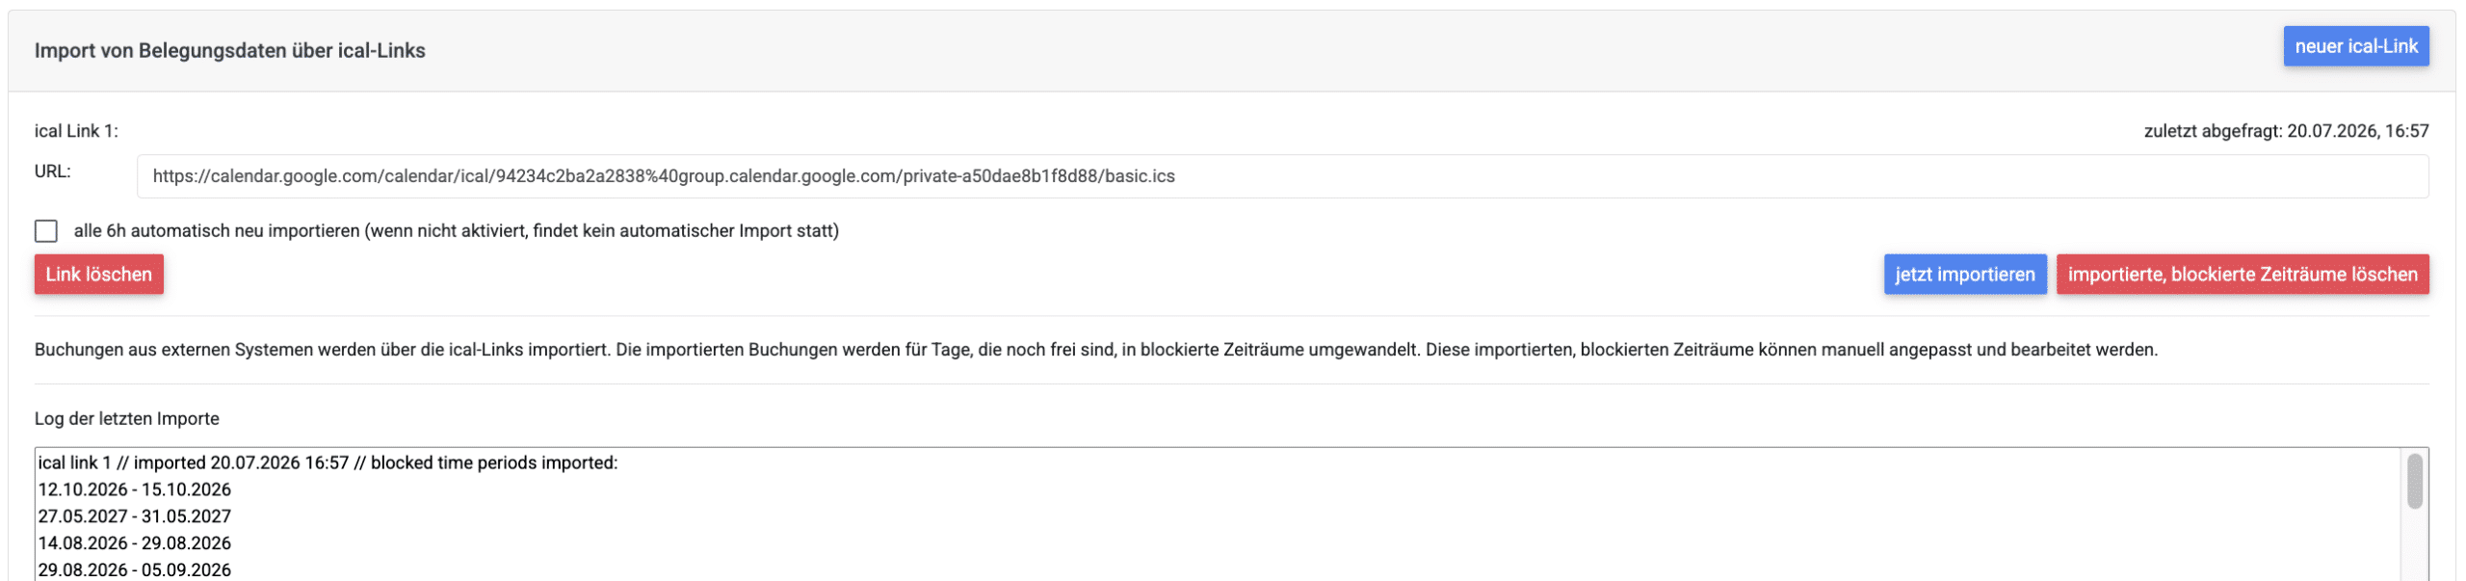This screenshot has width=2466, height=581.
Task: Click the red "Link löschen" button
Action: click(x=99, y=275)
